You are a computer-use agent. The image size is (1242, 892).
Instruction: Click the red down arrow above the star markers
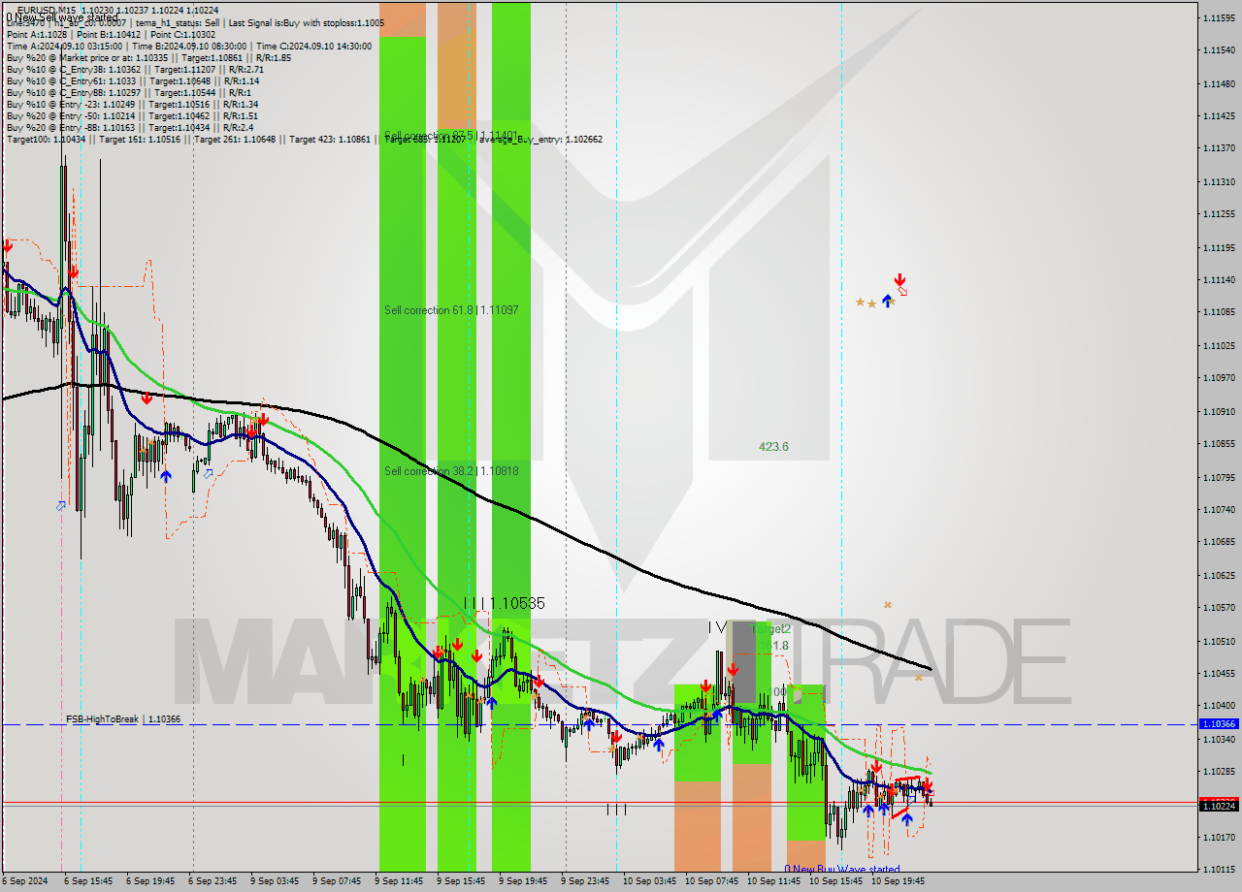(899, 280)
